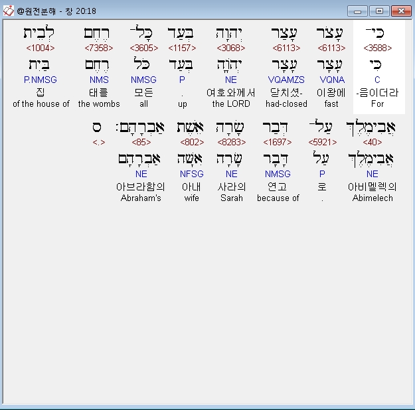Open Strong's number <1157>
This screenshot has height=410, width=415.
coord(182,48)
